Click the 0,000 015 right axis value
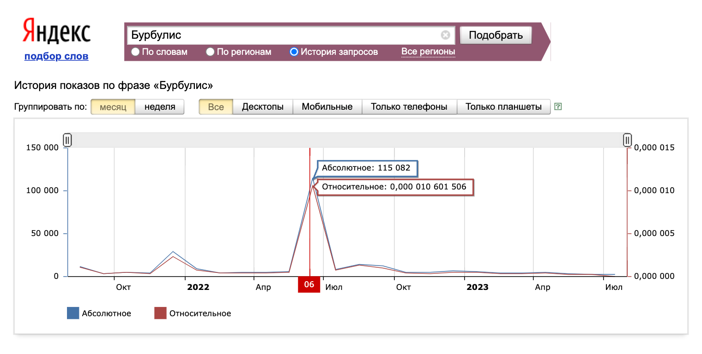 click(x=654, y=147)
